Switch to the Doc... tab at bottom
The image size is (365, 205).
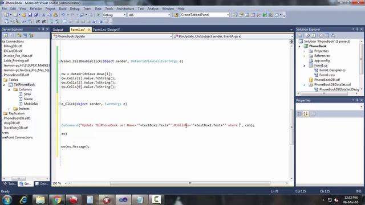click(42, 184)
